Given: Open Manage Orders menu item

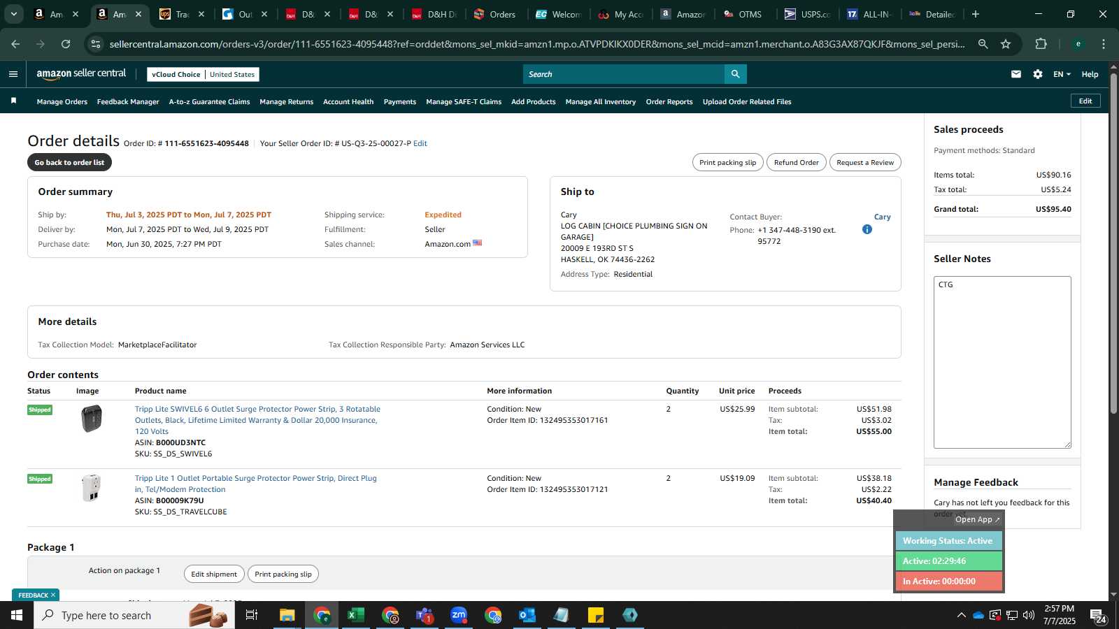Looking at the screenshot, I should point(62,102).
